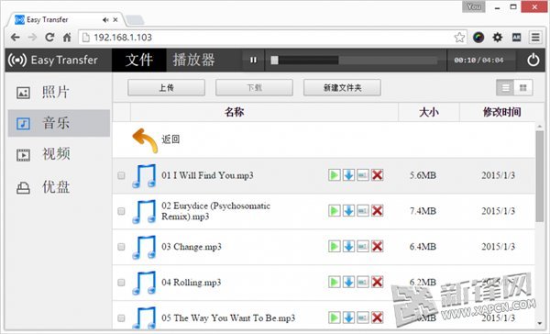The image size is (550, 334).
Task: Select 音乐 in the sidebar
Action: coord(59,123)
